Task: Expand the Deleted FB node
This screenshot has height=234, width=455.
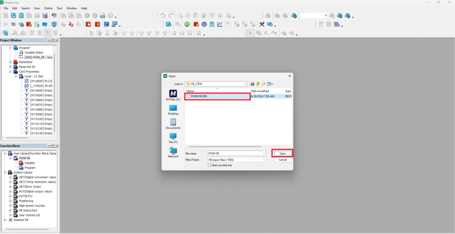Action: (5, 220)
